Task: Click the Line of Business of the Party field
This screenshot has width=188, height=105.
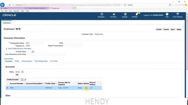Action: [x=46, y=54]
